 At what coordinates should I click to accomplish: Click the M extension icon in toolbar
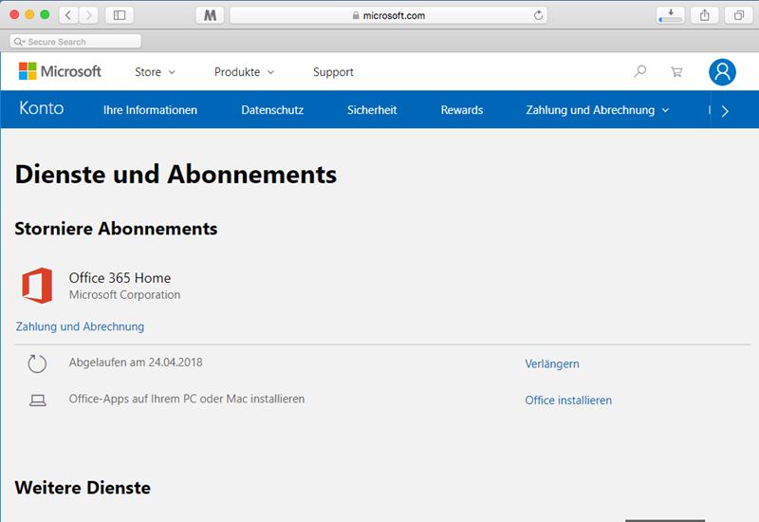pyautogui.click(x=210, y=15)
